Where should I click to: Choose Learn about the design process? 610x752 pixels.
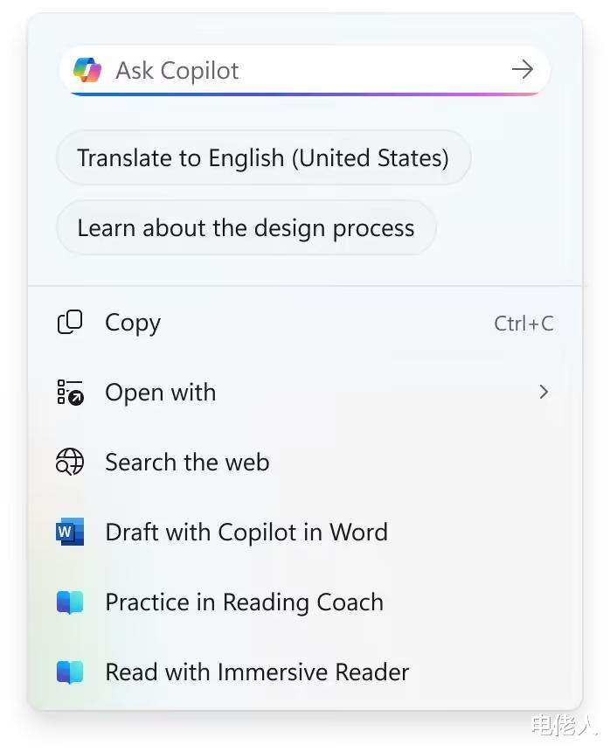(x=246, y=228)
